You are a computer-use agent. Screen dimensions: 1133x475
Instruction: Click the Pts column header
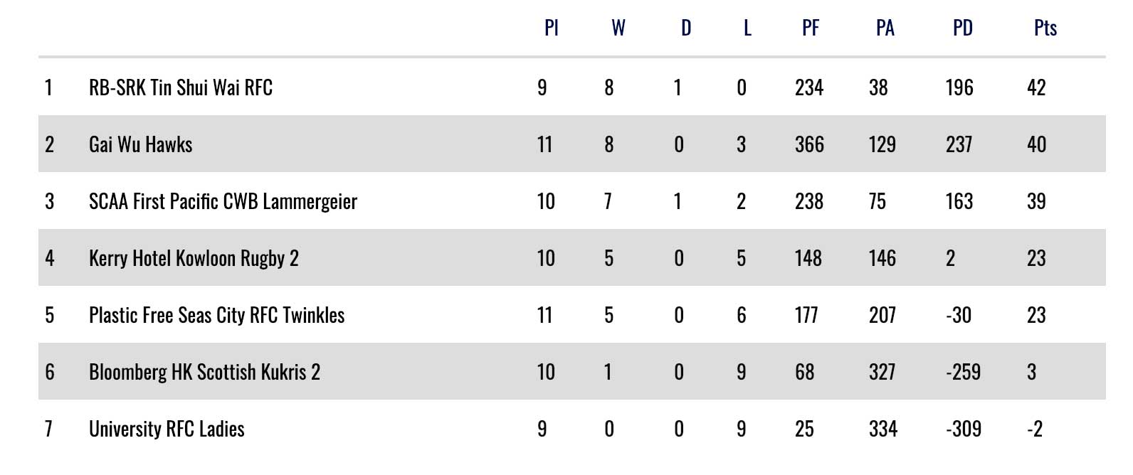[x=1045, y=28]
